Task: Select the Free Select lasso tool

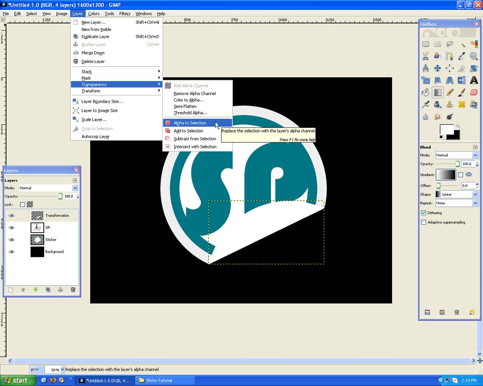Action: click(450, 44)
